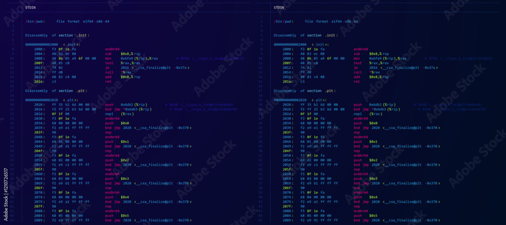
Task: Click 'bnd jmp *0x6db3(%rip)' instruction in left pane
Action: point(128,109)
